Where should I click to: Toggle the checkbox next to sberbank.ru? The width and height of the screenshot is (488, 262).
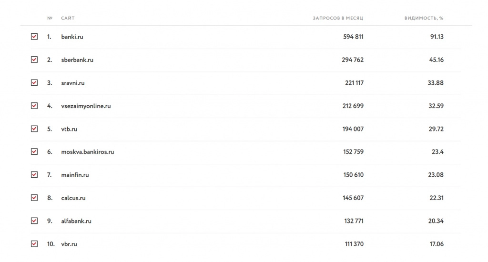34,60
